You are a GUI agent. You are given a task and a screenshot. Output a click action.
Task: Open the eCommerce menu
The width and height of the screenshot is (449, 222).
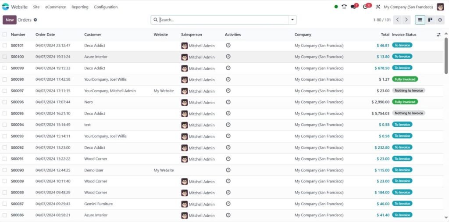(x=56, y=7)
